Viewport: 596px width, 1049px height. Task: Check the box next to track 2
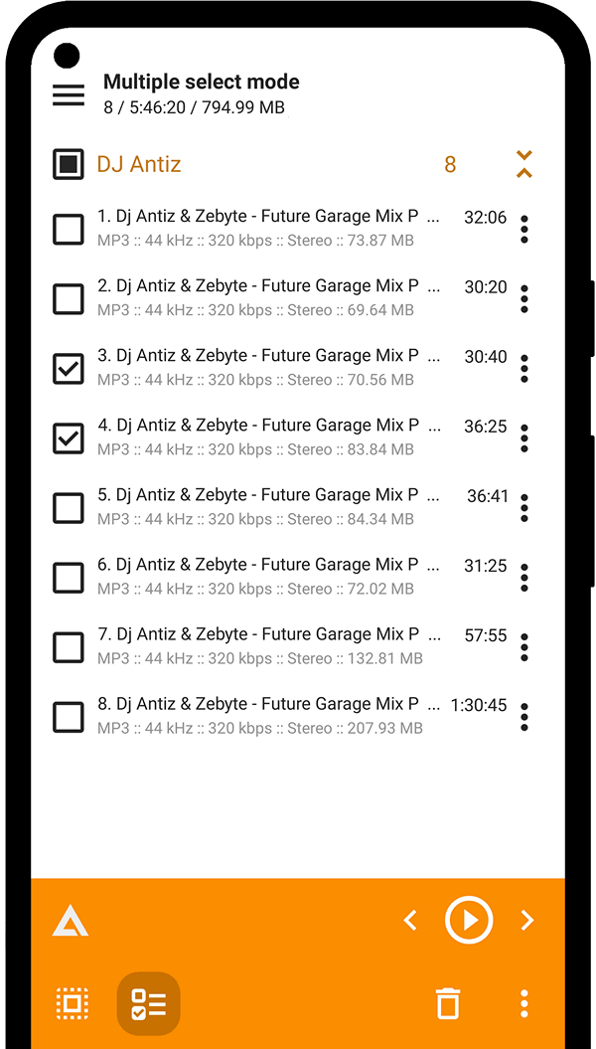[x=68, y=298]
